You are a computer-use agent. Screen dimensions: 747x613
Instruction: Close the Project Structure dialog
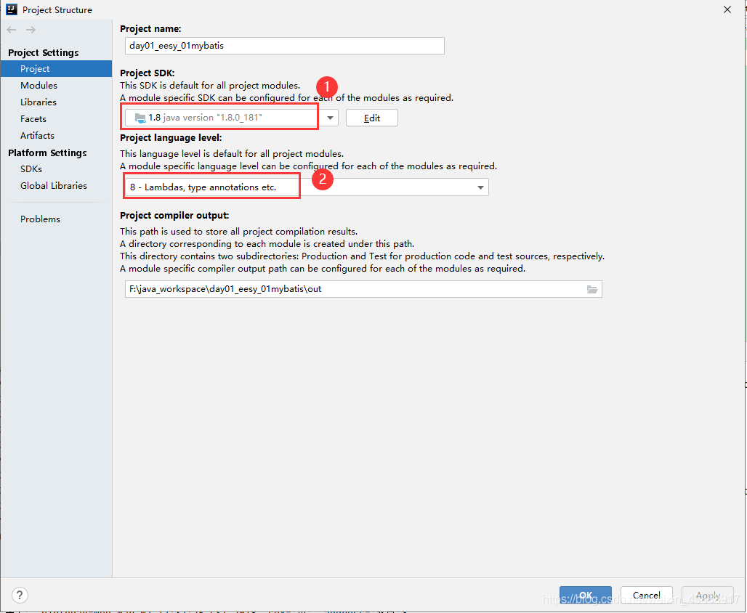click(x=727, y=9)
